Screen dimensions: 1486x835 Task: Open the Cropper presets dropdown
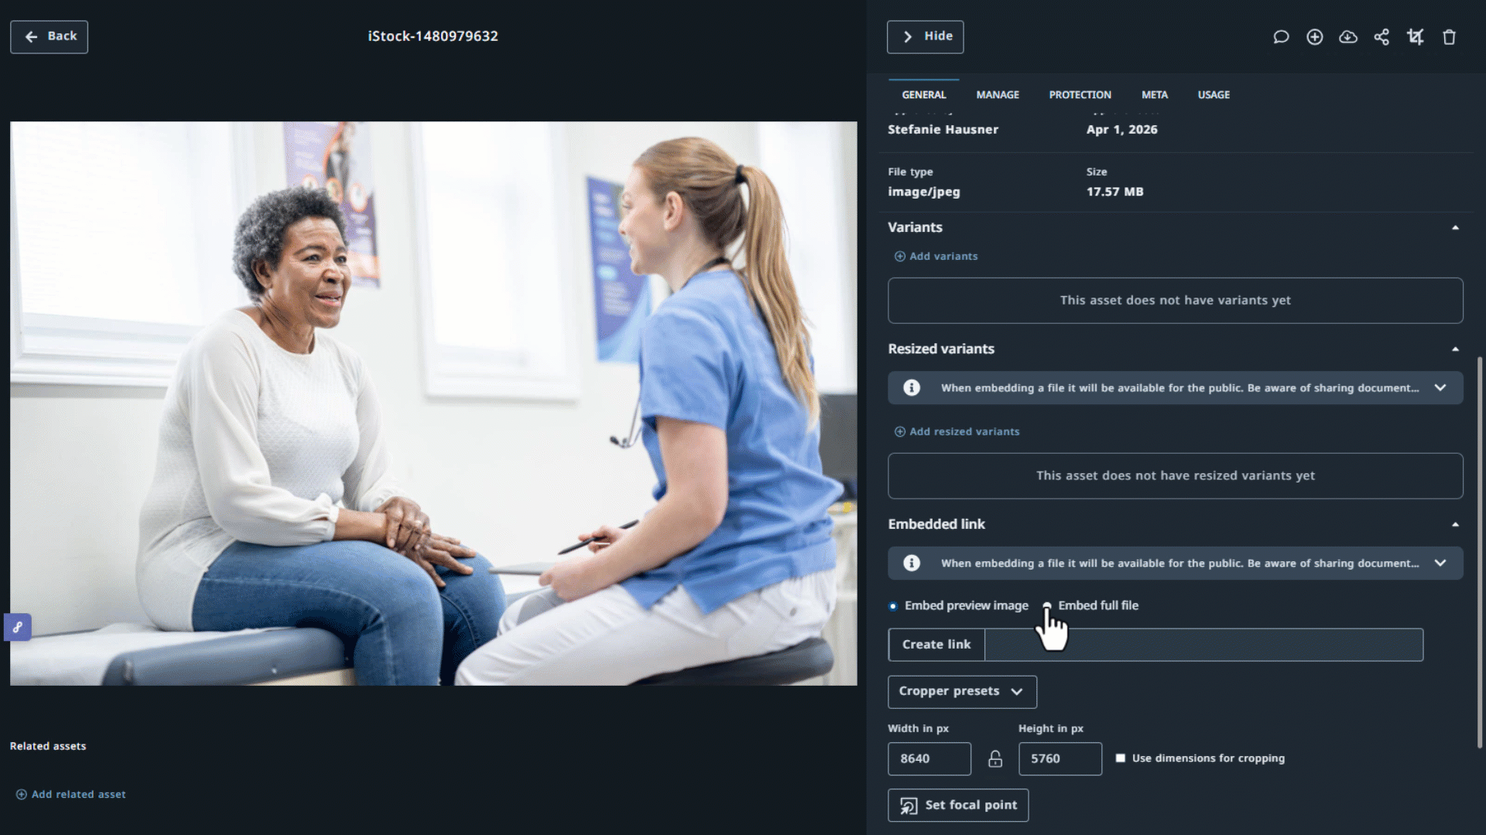[x=962, y=691]
